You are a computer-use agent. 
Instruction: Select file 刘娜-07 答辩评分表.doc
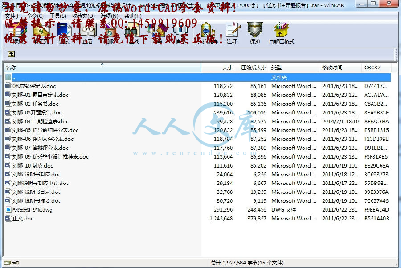197,148
